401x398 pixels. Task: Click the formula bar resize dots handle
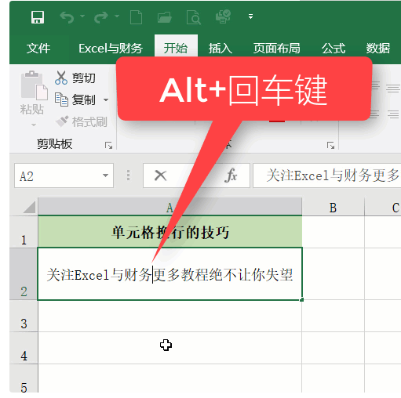point(128,175)
